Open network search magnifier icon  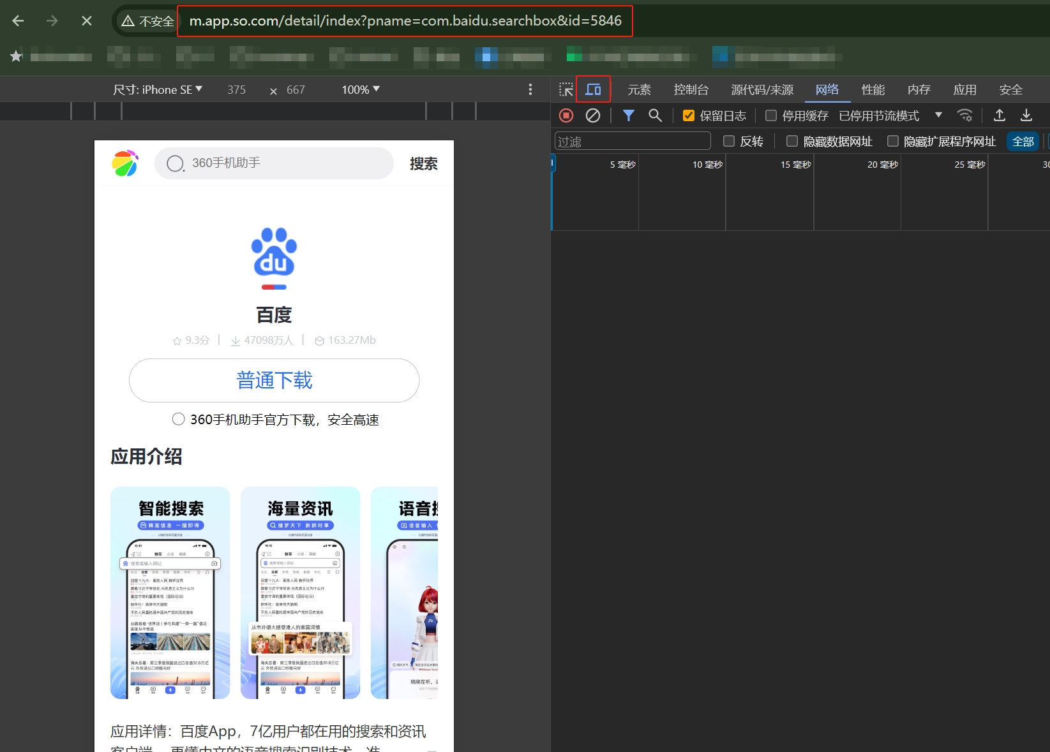655,115
